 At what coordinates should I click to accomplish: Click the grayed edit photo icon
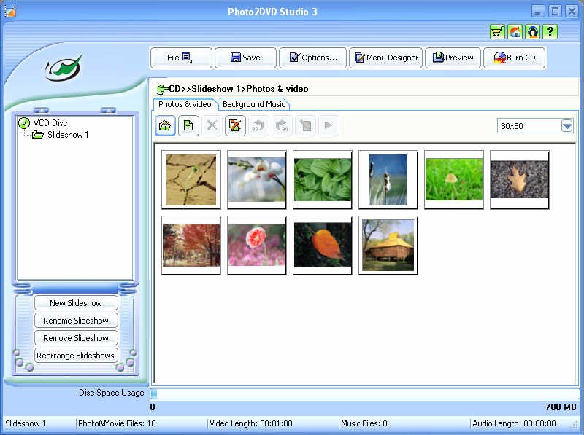tap(305, 125)
